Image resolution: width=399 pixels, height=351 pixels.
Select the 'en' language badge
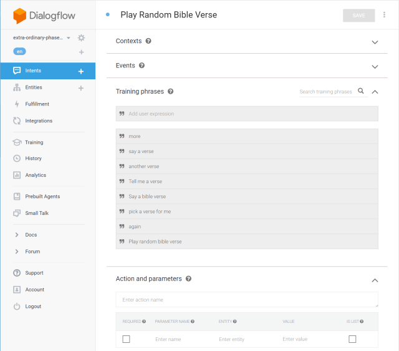coord(20,52)
